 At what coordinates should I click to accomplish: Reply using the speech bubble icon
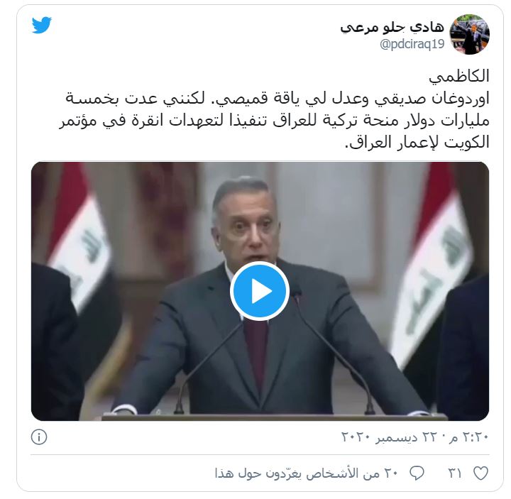pos(417,473)
